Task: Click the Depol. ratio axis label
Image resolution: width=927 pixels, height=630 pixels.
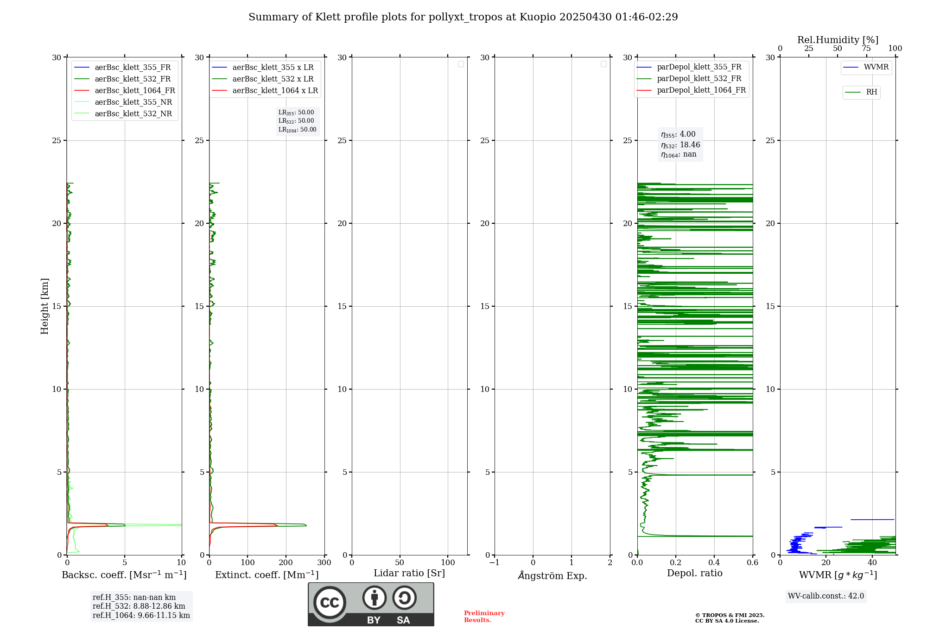Action: pyautogui.click(x=695, y=573)
